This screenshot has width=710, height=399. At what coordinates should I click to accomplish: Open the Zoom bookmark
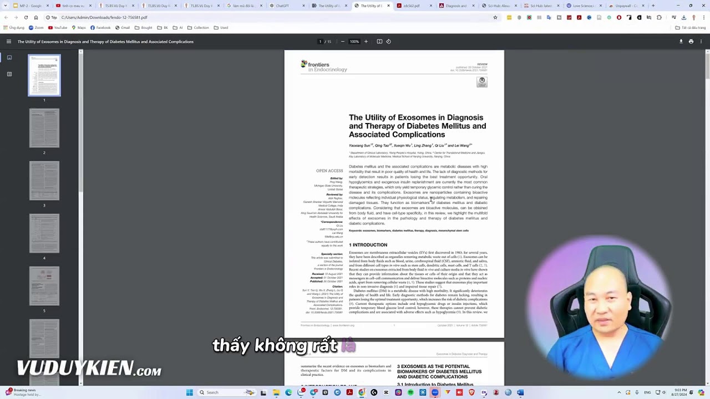37,28
